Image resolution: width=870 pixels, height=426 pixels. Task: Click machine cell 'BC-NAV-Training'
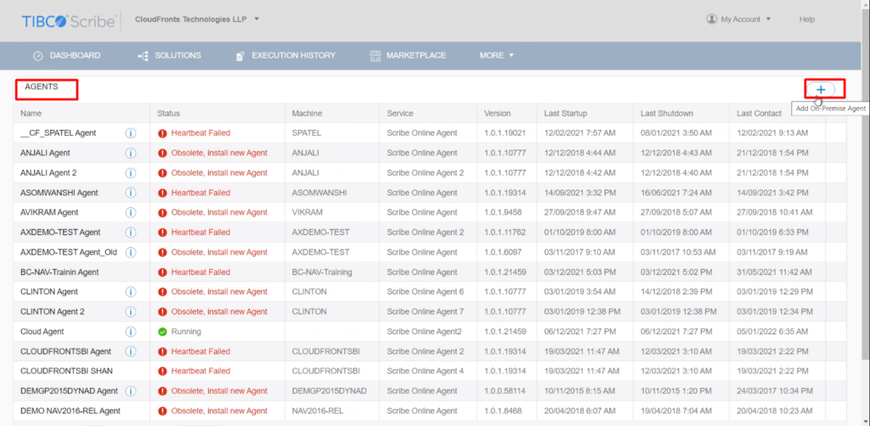(322, 272)
